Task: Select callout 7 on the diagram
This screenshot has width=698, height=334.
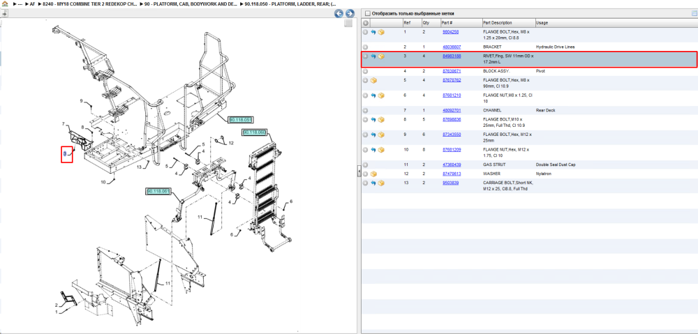Action: tap(64, 123)
